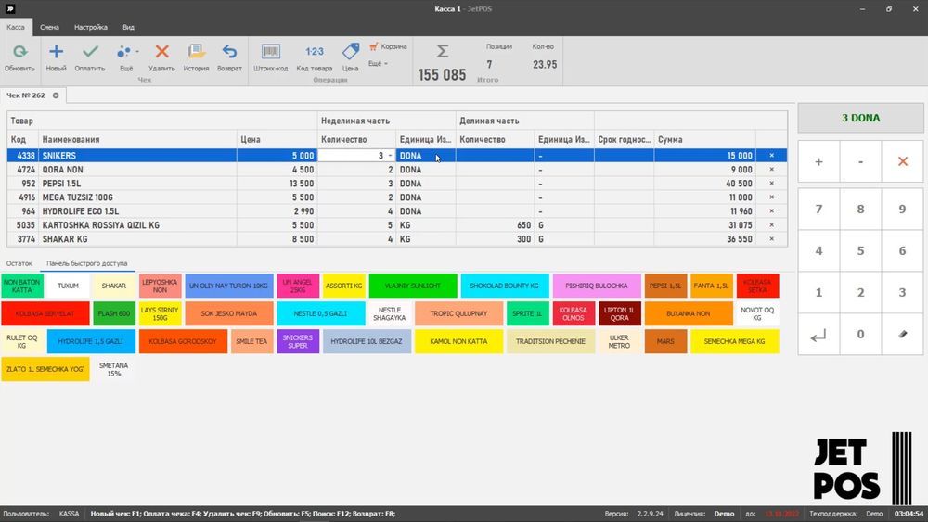
Task: Click the 36 550 sum cell
Action: (x=704, y=239)
